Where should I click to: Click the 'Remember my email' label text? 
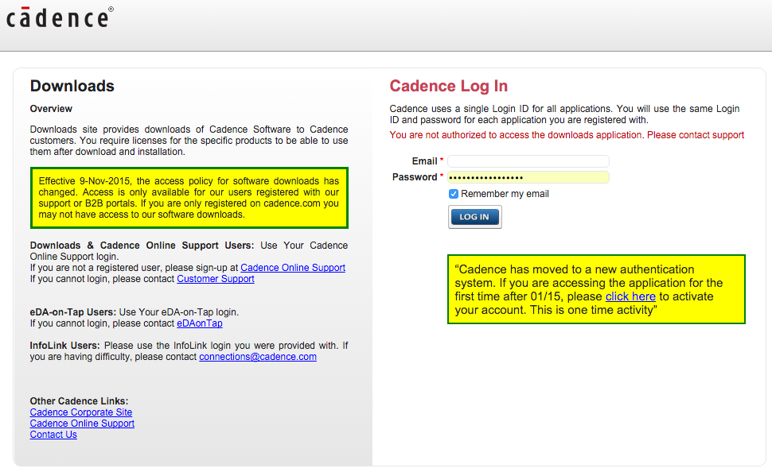505,194
